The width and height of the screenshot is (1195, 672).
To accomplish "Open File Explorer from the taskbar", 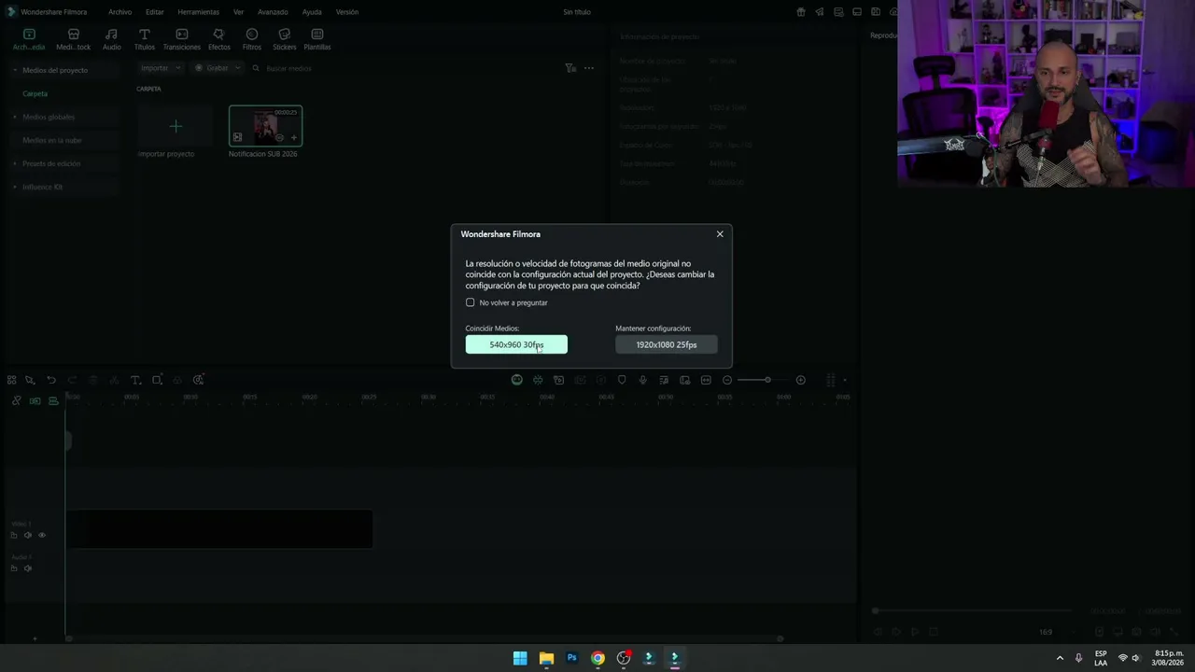I will point(546,658).
